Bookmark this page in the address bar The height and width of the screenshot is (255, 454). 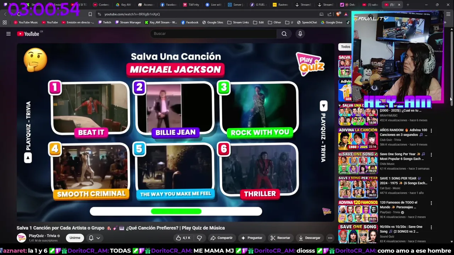[x=90, y=14]
